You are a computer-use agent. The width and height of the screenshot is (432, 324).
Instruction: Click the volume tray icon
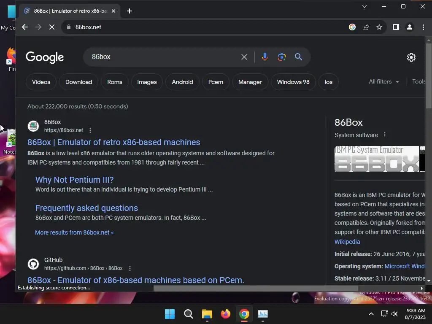[x=394, y=314]
